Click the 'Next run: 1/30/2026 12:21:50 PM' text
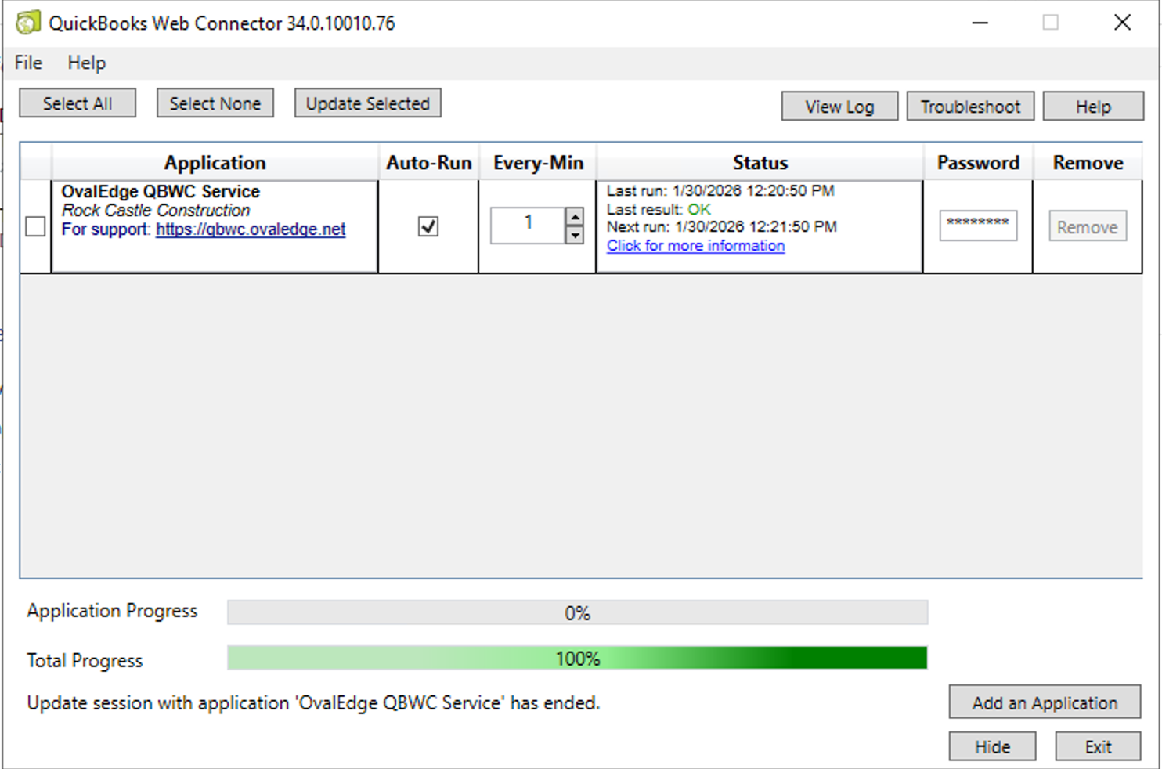Viewport: 1162px width, 769px height. point(722,226)
